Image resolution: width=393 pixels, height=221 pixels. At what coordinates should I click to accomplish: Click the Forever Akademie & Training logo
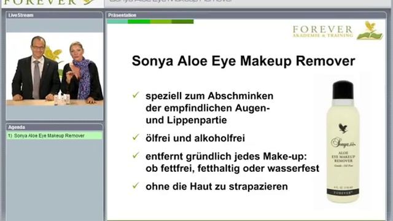pyautogui.click(x=338, y=31)
